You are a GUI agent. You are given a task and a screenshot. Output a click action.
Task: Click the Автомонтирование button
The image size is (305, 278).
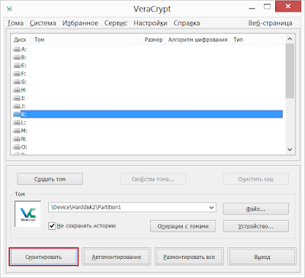point(117,257)
